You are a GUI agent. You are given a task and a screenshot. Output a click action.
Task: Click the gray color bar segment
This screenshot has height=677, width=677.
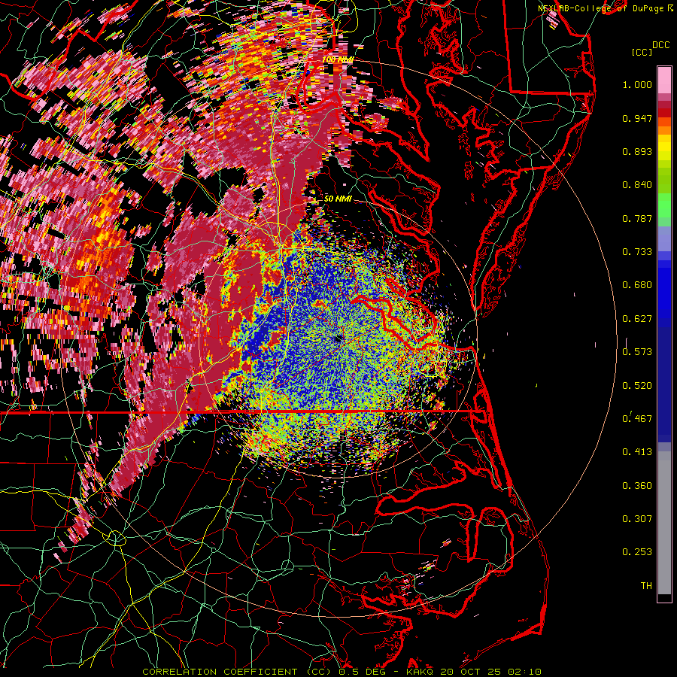pos(664,523)
